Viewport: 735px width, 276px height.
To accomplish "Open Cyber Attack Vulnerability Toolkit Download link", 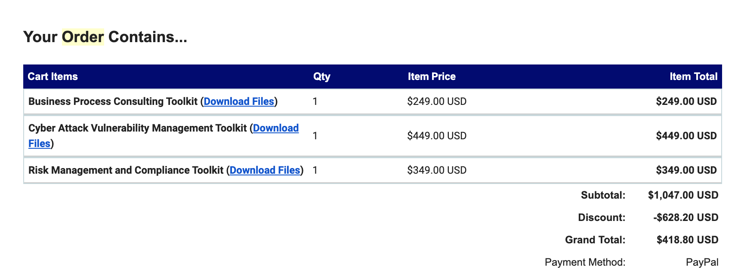I will 275,128.
